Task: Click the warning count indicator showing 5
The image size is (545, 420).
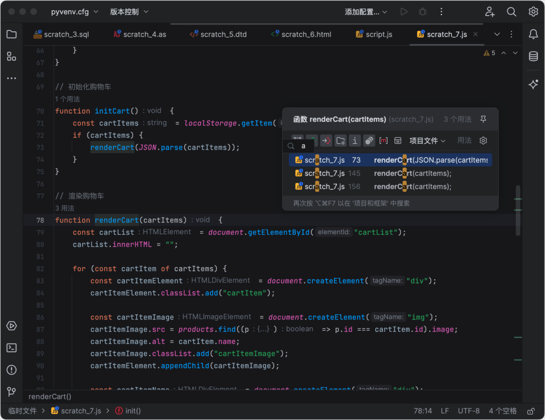Action: point(490,53)
